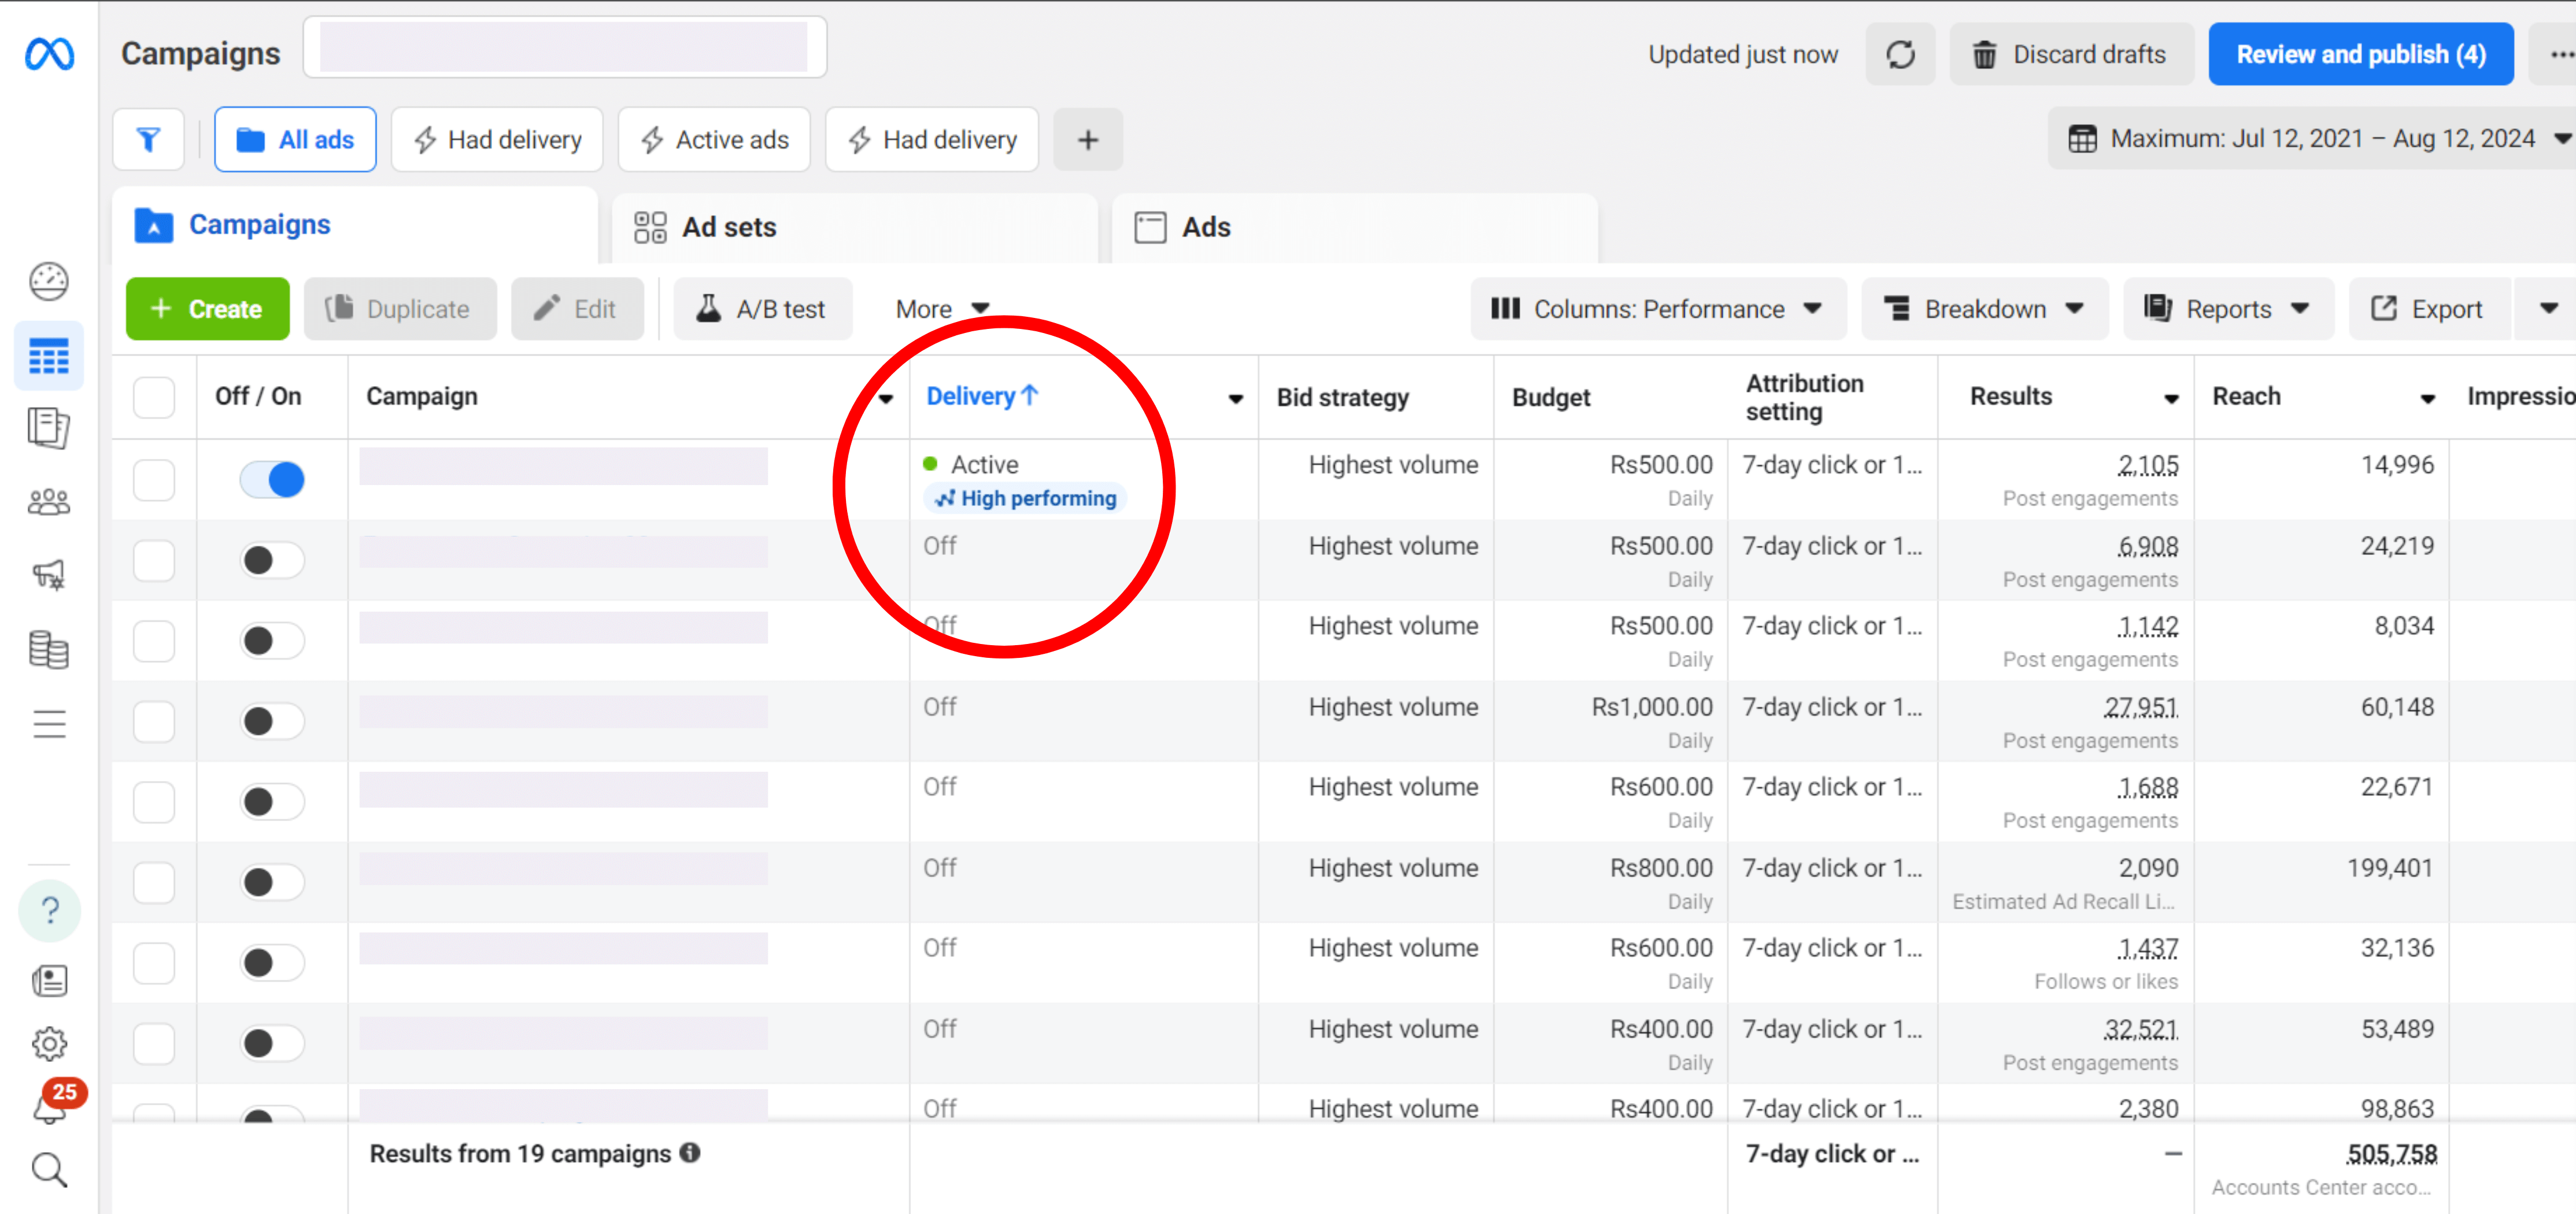
Task: Click Review and publish (4) button
Action: [x=2360, y=55]
